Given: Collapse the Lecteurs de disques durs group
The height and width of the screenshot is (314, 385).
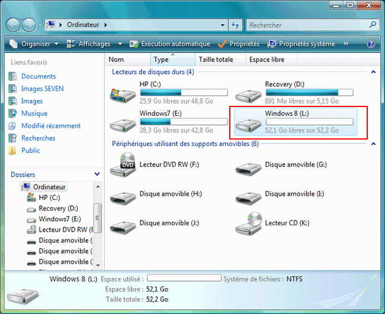Looking at the screenshot, I should (373, 72).
